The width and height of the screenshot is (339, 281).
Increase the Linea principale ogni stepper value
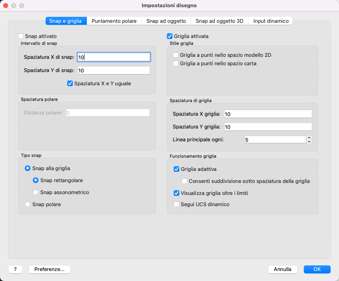coord(309,138)
